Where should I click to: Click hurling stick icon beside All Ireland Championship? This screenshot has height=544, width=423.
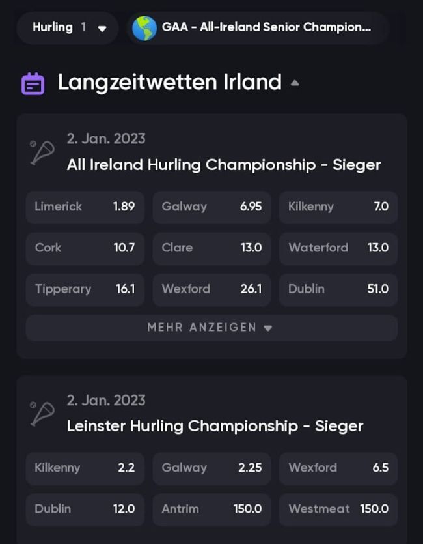pyautogui.click(x=42, y=152)
